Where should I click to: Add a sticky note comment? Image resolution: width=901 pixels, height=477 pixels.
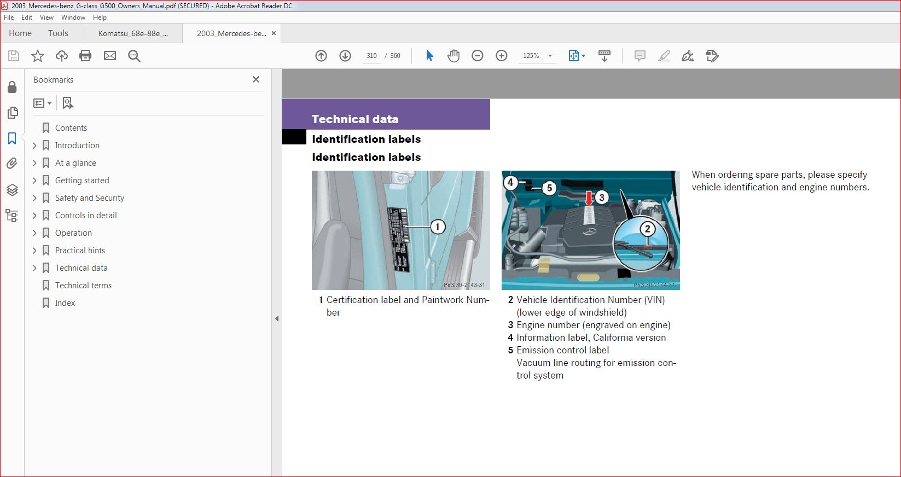coord(640,56)
